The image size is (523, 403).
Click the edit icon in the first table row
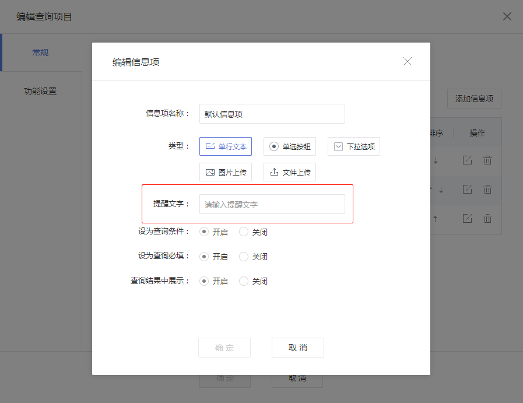coord(467,160)
